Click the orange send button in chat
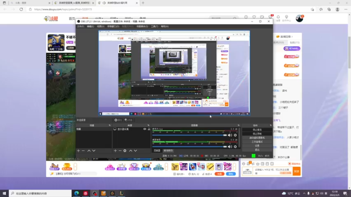Image resolution: width=351 pixels, height=197 pixels. [297, 171]
